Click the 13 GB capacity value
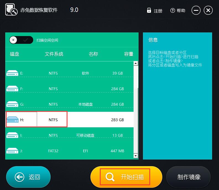 coord(118,135)
